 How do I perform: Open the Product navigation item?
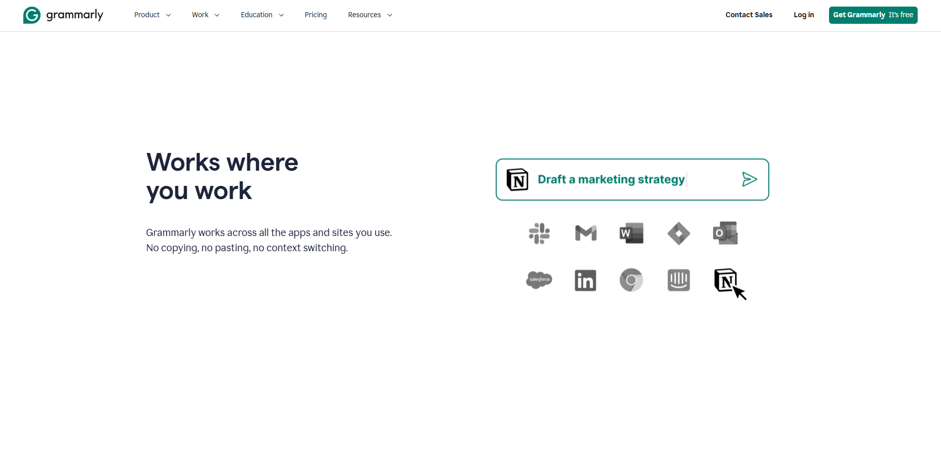coord(147,15)
